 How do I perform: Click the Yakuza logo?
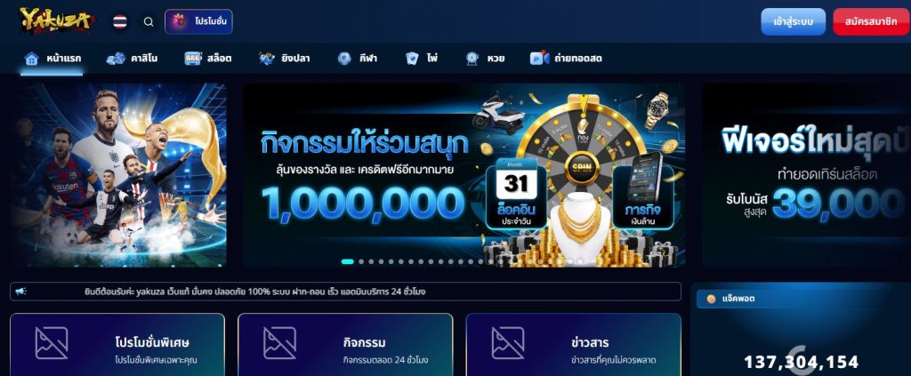point(56,21)
